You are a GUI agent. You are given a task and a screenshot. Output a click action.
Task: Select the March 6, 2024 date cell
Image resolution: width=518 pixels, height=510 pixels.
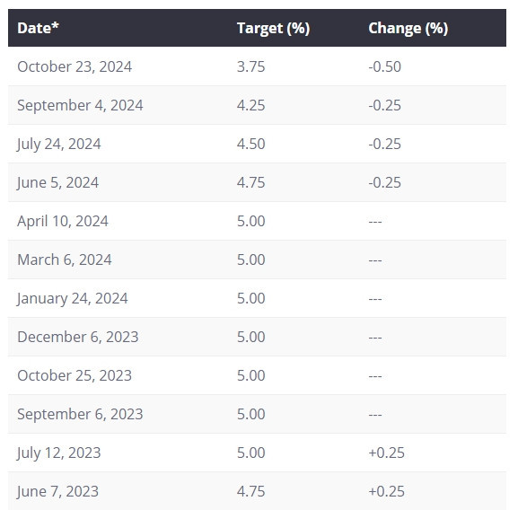(65, 260)
